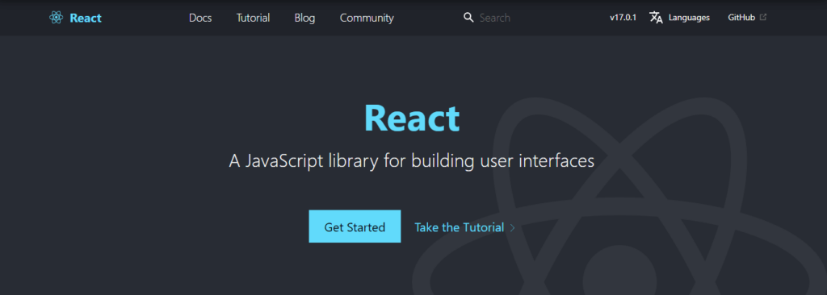Image resolution: width=827 pixels, height=295 pixels.
Task: Click the React atom logo in header
Action: point(56,18)
